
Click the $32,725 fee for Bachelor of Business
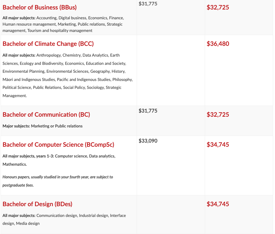218,7
